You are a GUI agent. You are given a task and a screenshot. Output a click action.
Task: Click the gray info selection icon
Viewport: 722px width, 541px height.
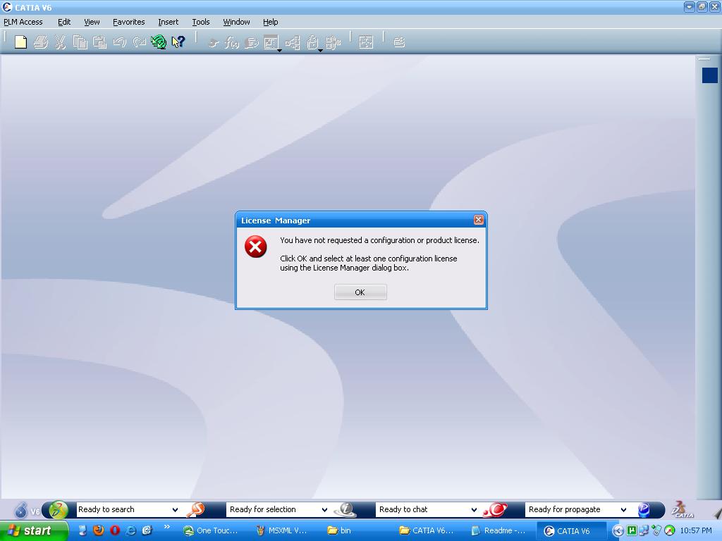pos(345,509)
